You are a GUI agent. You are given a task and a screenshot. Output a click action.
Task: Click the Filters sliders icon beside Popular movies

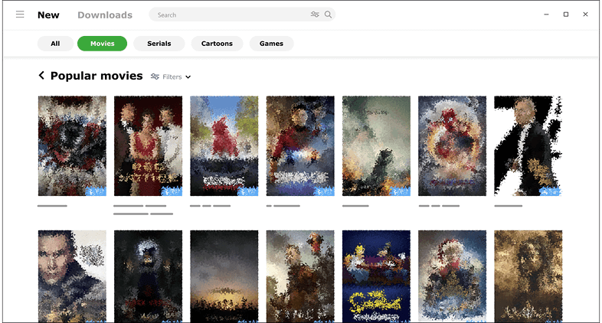coord(155,77)
